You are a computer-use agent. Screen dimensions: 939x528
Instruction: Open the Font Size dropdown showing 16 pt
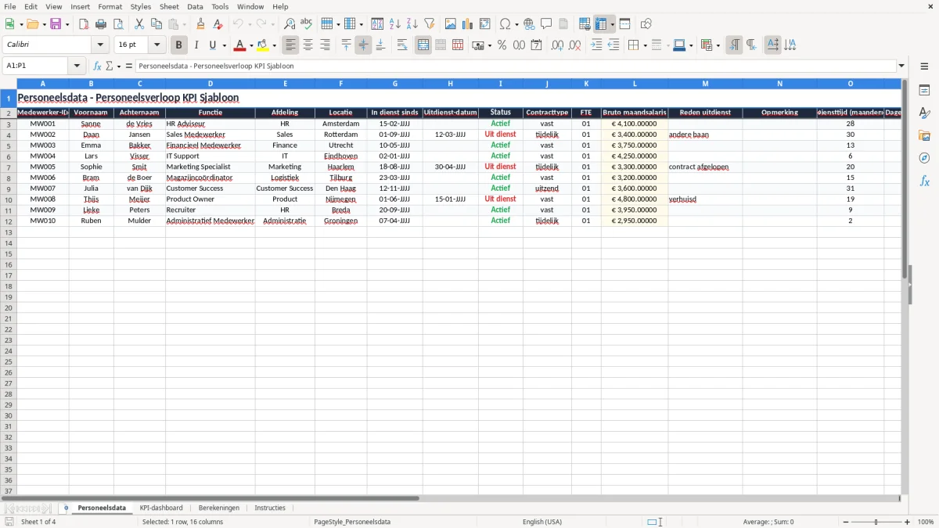tap(156, 45)
